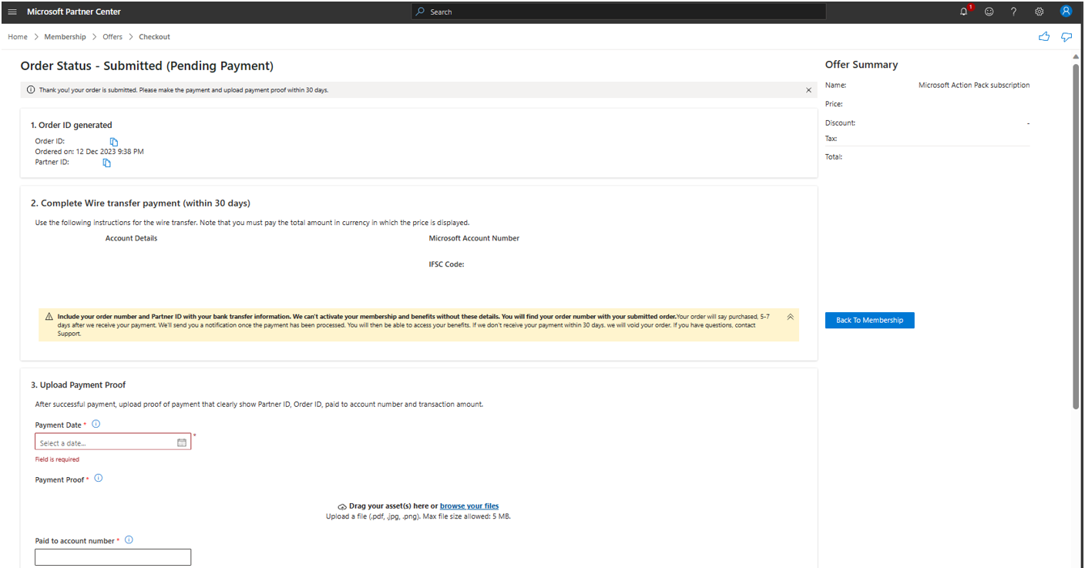Show info for Paid to account number
This screenshot has height=568, width=1085.
pyautogui.click(x=129, y=540)
